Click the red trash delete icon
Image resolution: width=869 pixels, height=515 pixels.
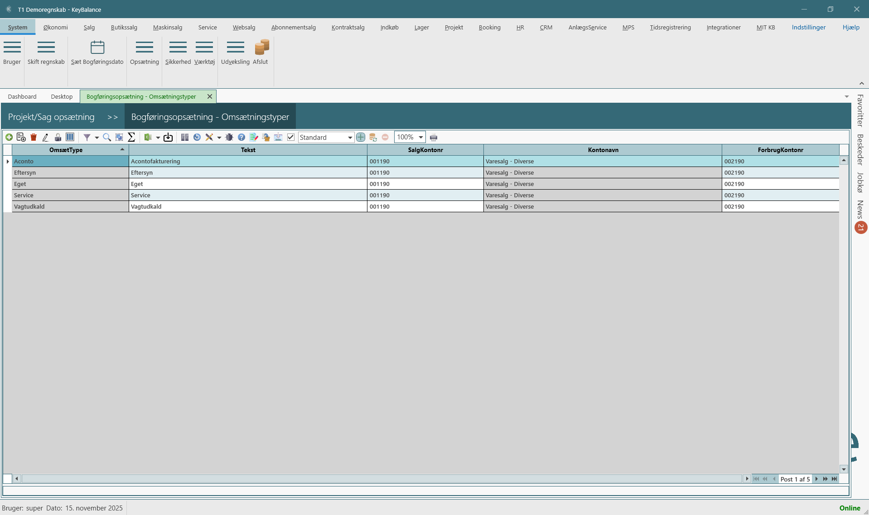pyautogui.click(x=34, y=137)
